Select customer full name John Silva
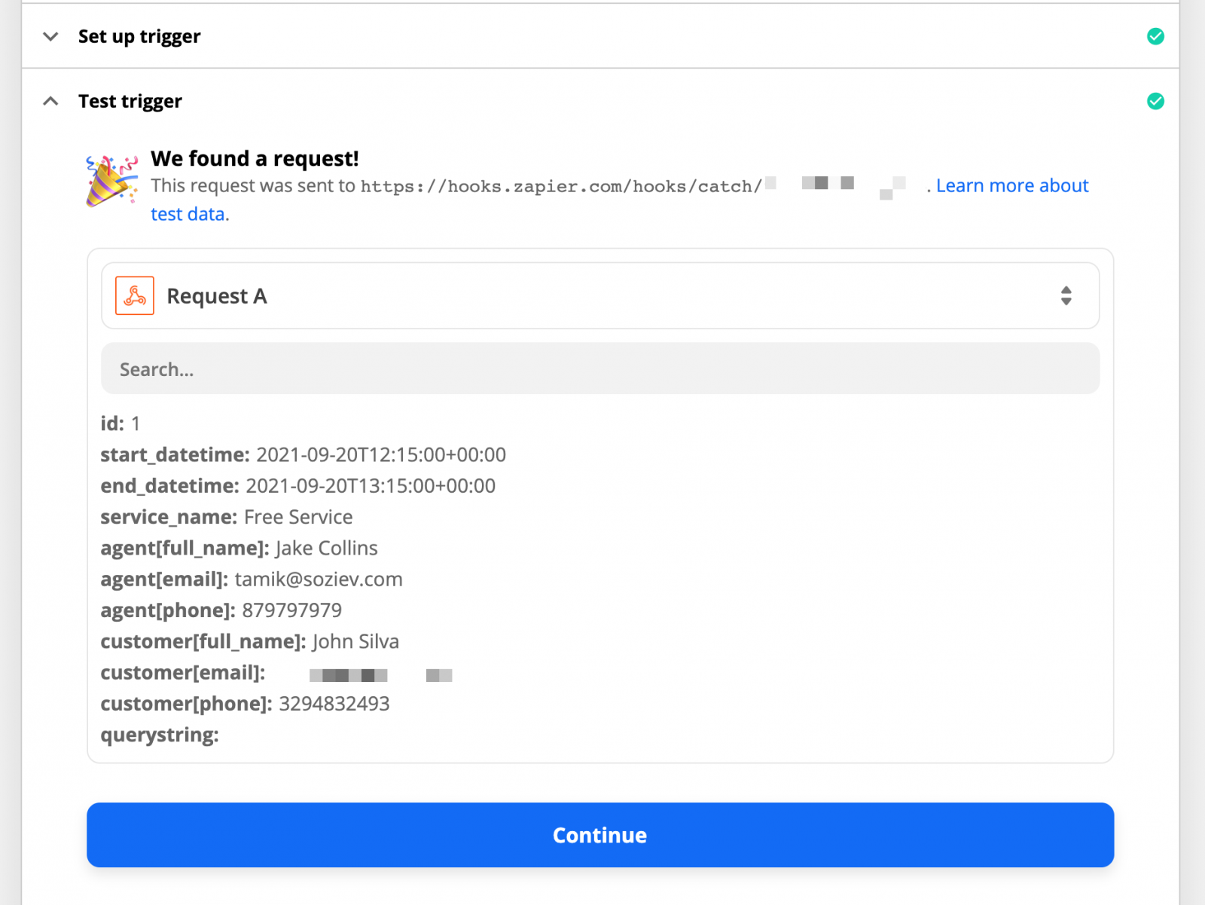Screen dimensions: 1205x905 pos(354,641)
